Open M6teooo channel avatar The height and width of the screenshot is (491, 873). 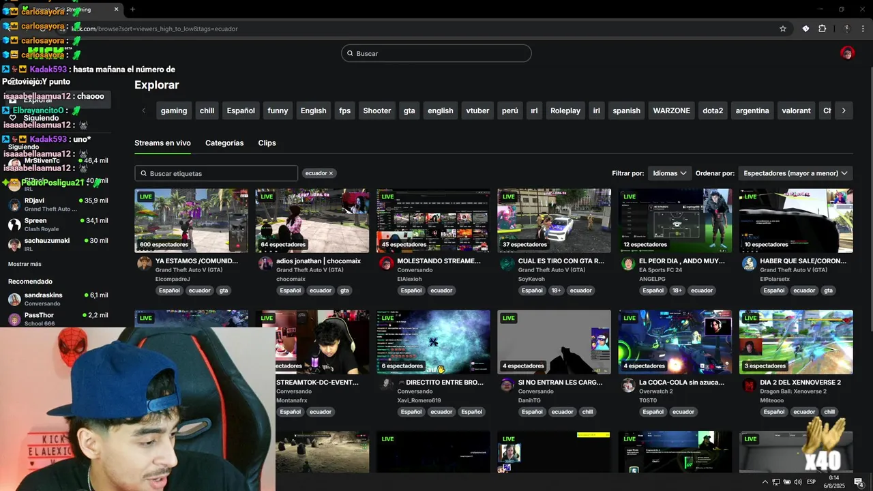click(749, 385)
